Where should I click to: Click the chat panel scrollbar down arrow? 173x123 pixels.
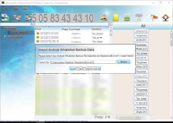171,118
